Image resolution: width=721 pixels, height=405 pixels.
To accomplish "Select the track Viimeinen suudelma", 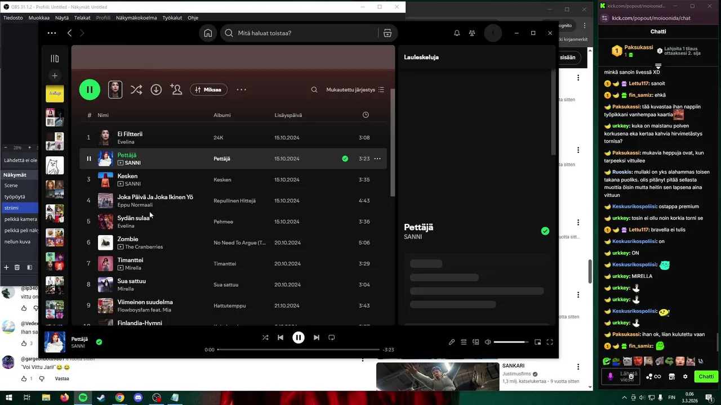I will pos(145,302).
